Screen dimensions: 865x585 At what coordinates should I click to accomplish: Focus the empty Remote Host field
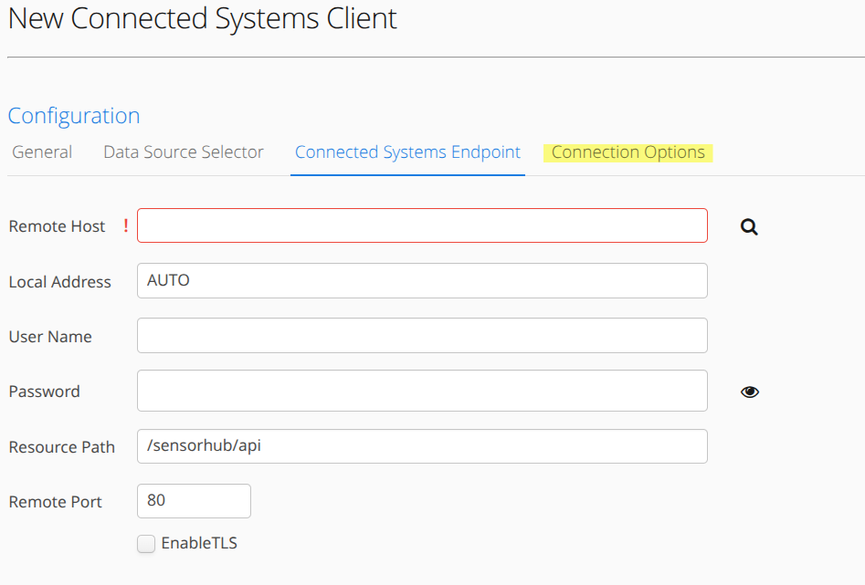click(422, 225)
